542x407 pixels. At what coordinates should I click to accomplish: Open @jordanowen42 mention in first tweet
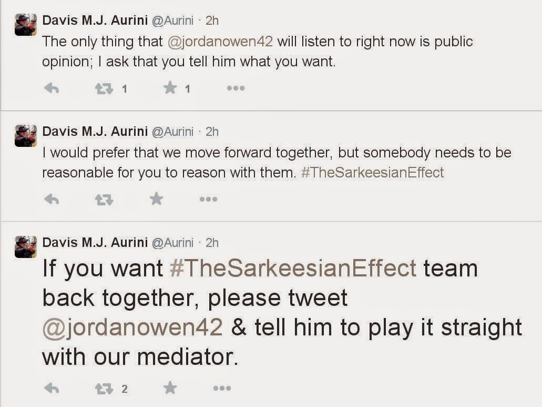click(x=220, y=41)
